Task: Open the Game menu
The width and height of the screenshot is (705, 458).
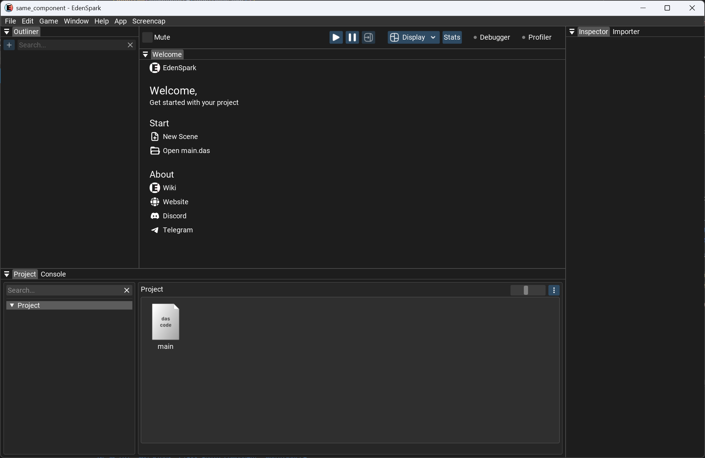Action: pyautogui.click(x=48, y=21)
